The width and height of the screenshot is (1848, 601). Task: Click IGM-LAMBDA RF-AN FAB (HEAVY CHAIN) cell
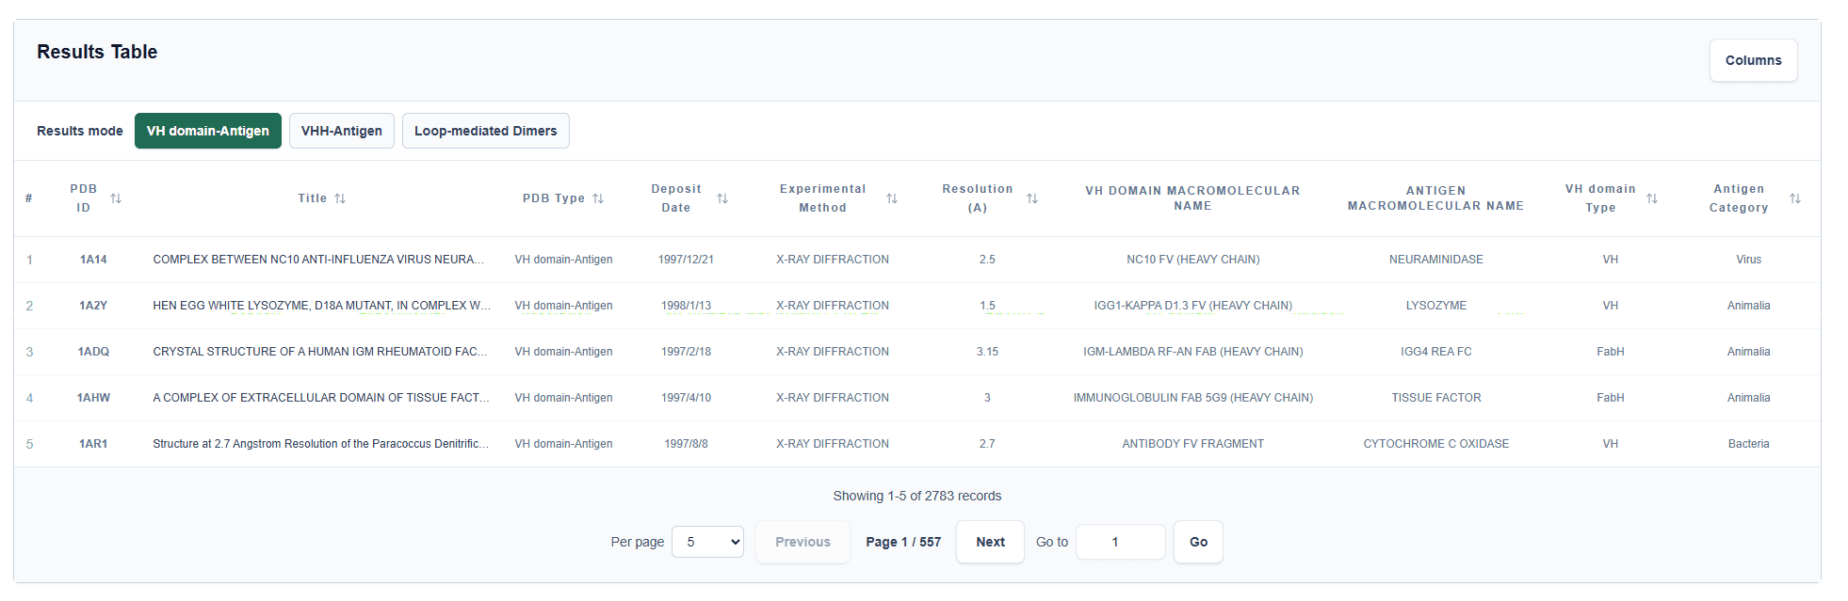pyautogui.click(x=1192, y=352)
